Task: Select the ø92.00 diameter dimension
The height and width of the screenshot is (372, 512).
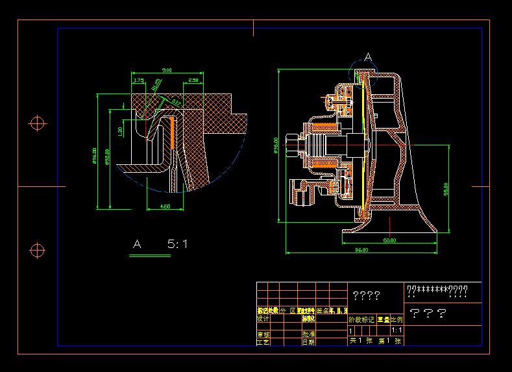Action: [x=106, y=156]
